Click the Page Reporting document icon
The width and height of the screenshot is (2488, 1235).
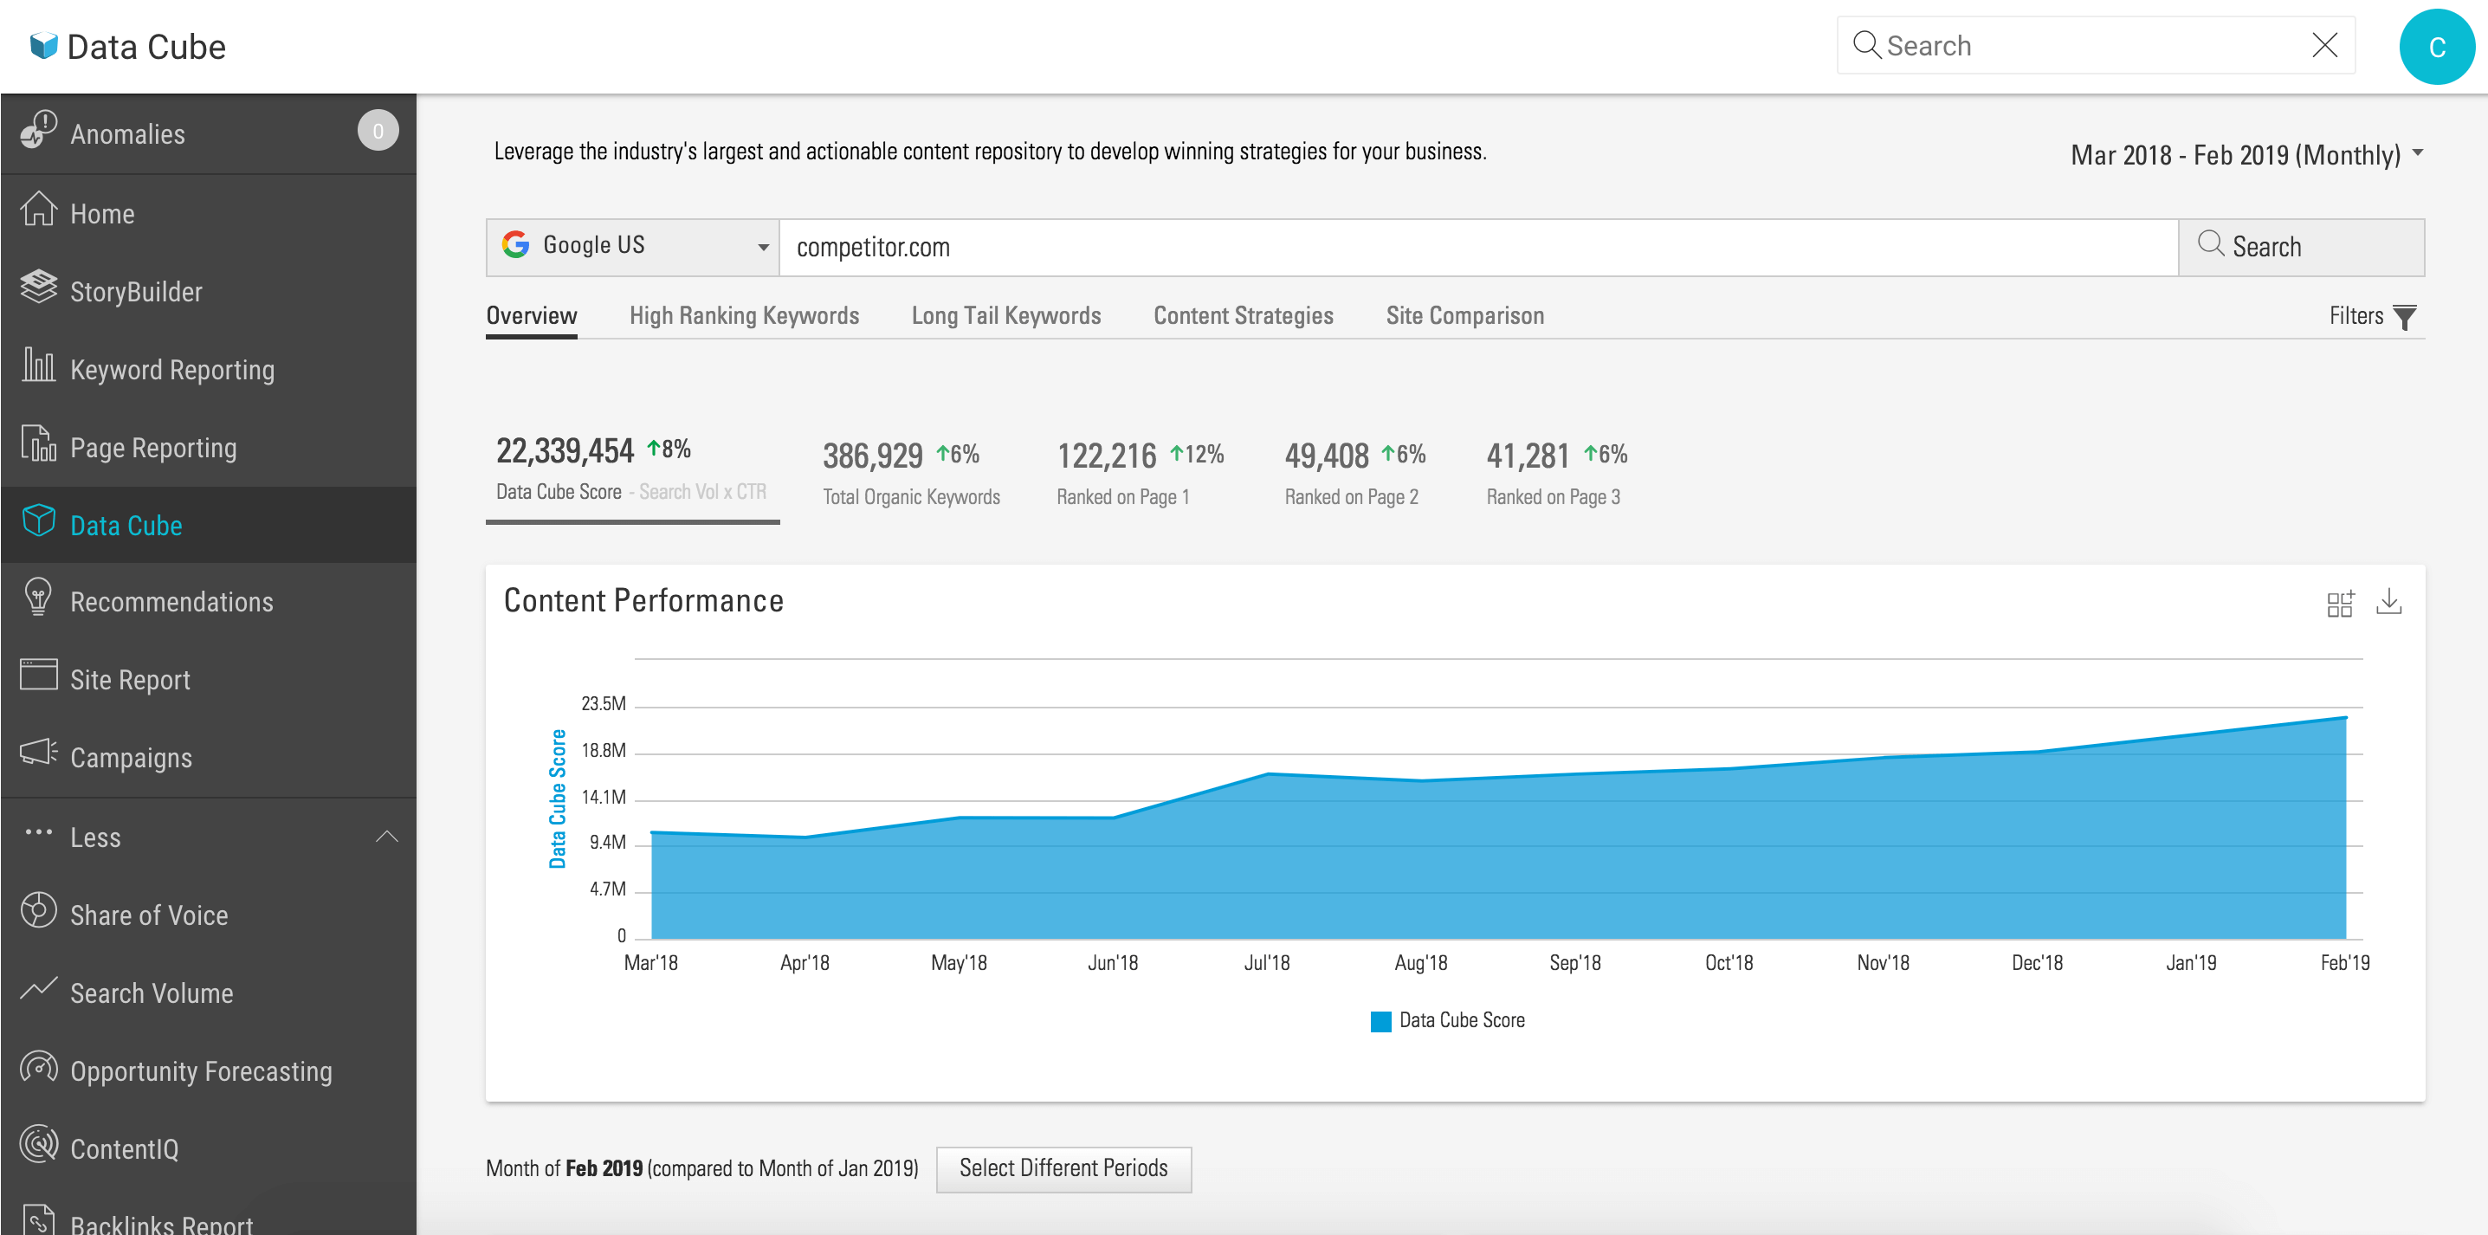(39, 443)
